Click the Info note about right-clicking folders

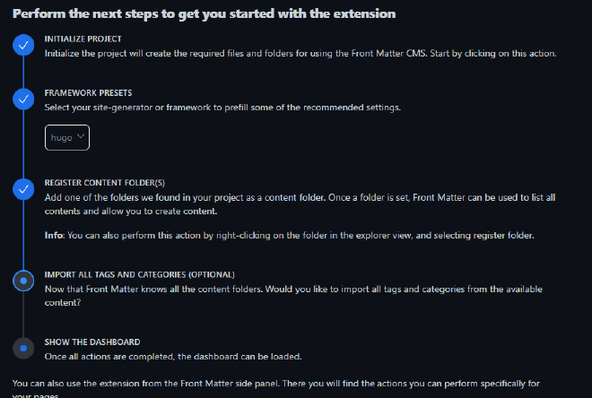[x=290, y=236]
